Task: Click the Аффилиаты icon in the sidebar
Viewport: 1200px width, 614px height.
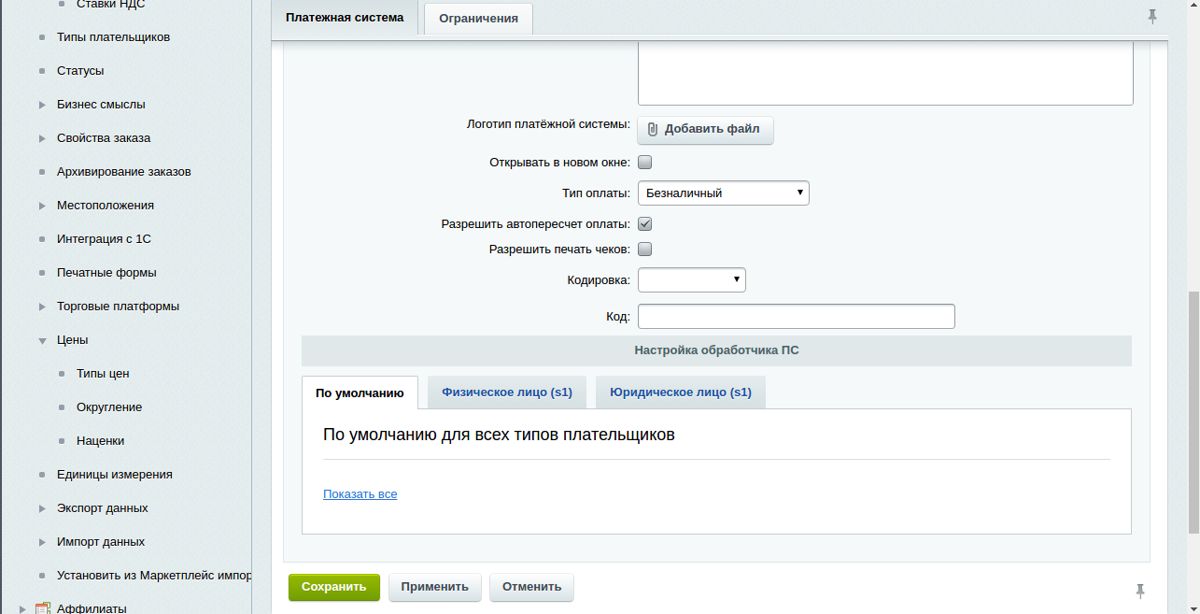Action: [x=42, y=609]
